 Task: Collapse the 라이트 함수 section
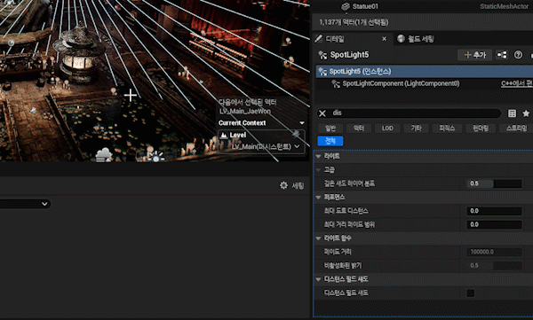click(x=319, y=238)
